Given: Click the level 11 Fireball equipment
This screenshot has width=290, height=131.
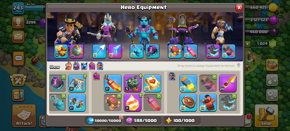Looking at the screenshot, I should [133, 103].
